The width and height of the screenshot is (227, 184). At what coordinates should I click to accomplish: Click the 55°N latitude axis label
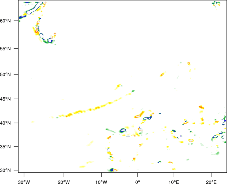(x=5, y=49)
